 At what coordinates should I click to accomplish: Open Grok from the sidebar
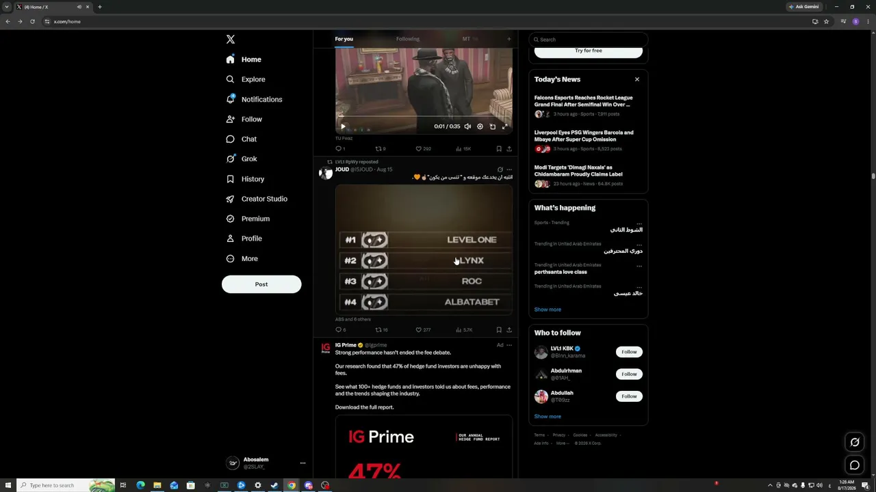242,159
